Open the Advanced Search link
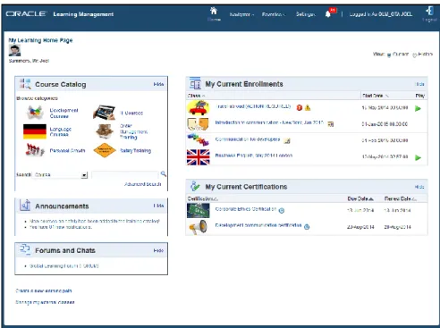The height and width of the screenshot is (328, 440). 143,184
